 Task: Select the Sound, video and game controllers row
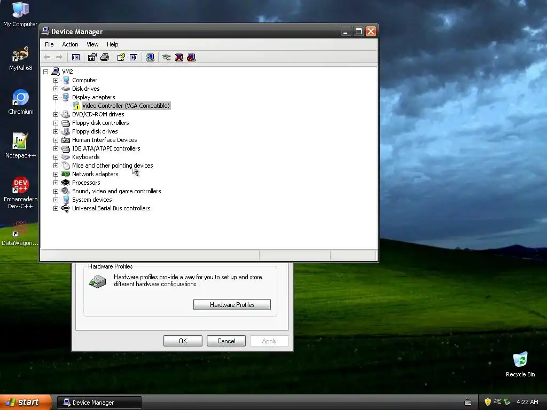click(116, 191)
